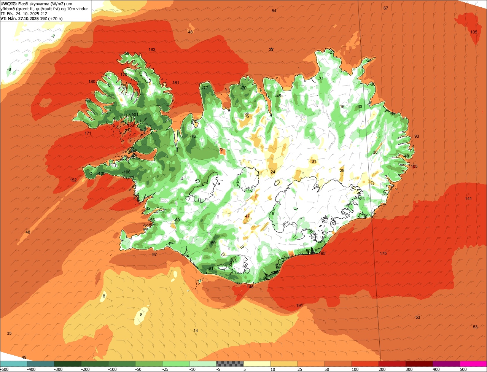Click the pale yellow swatch between 5 and 10

[x=257, y=364]
